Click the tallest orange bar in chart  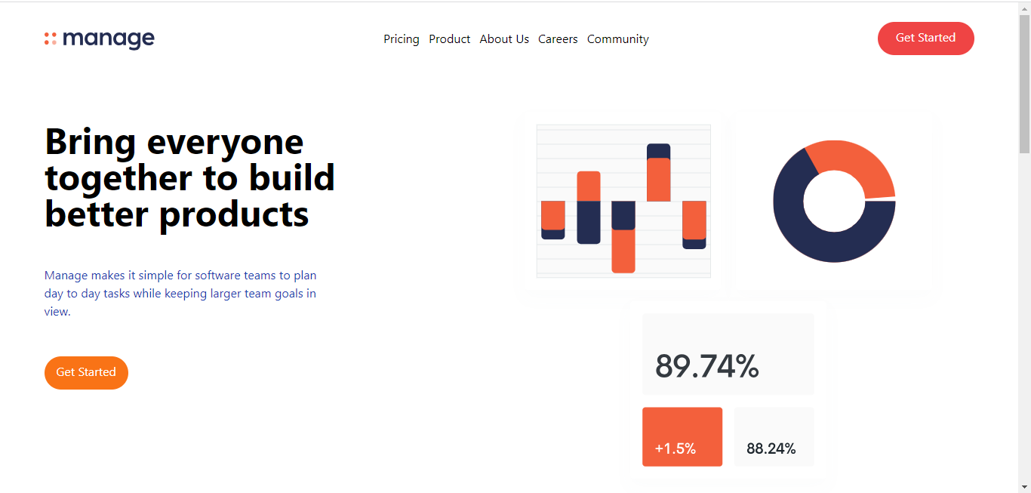click(623, 251)
